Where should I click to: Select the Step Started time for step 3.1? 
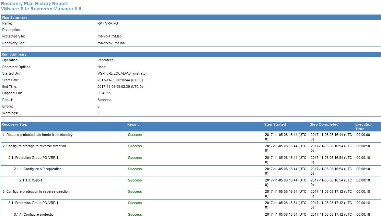pos(285,205)
